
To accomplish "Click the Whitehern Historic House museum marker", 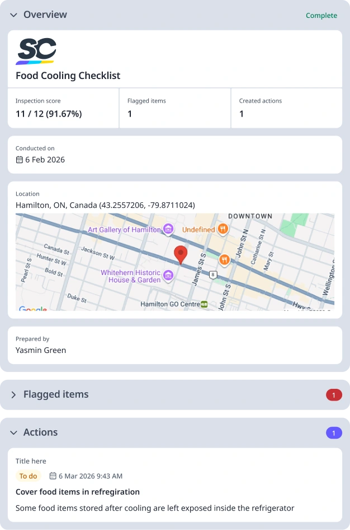I will click(x=168, y=276).
